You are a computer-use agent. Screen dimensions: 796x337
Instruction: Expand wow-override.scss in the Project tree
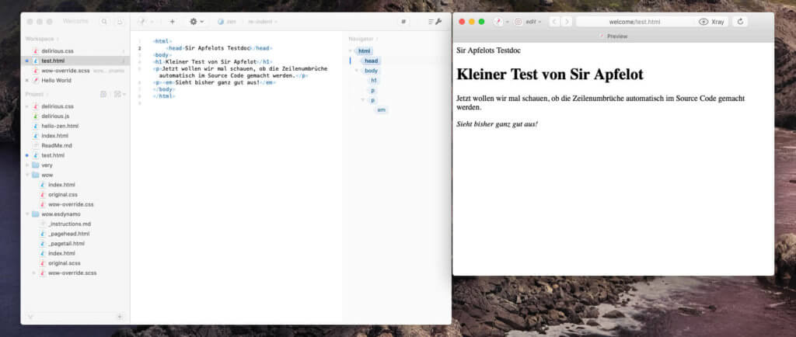34,273
